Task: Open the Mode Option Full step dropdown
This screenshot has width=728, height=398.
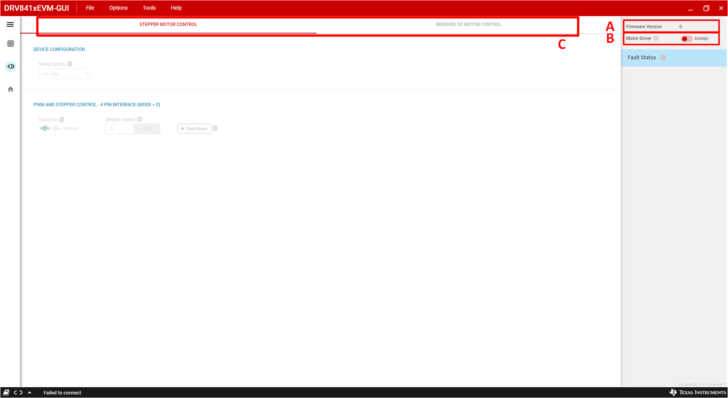Action: pyautogui.click(x=65, y=74)
